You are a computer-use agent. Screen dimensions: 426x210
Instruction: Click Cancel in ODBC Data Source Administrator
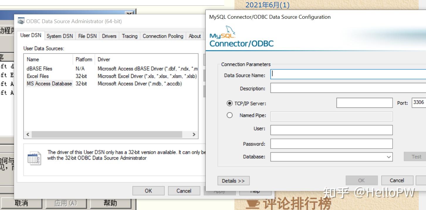click(x=184, y=191)
